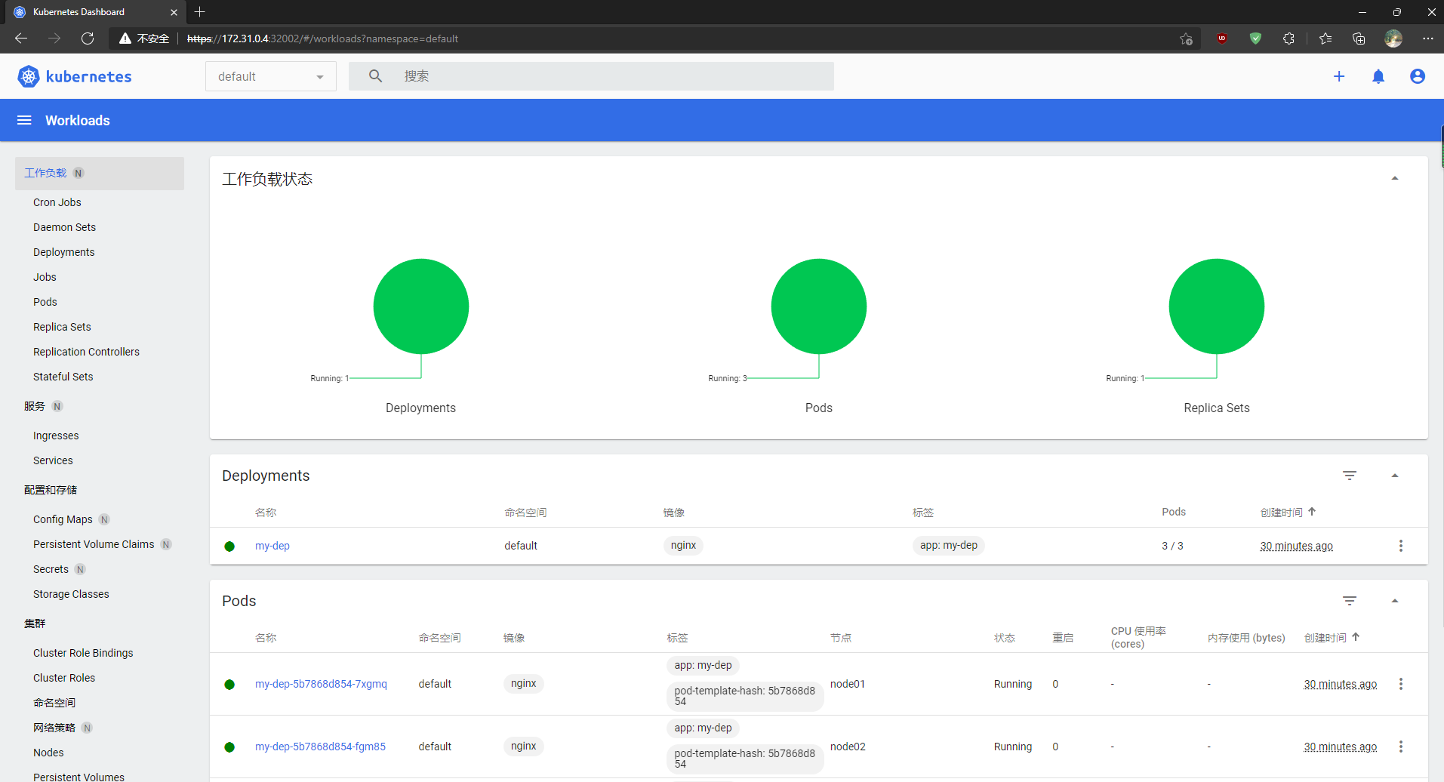Open pod my-dep-5b7868d854-fgm85 details

point(320,747)
